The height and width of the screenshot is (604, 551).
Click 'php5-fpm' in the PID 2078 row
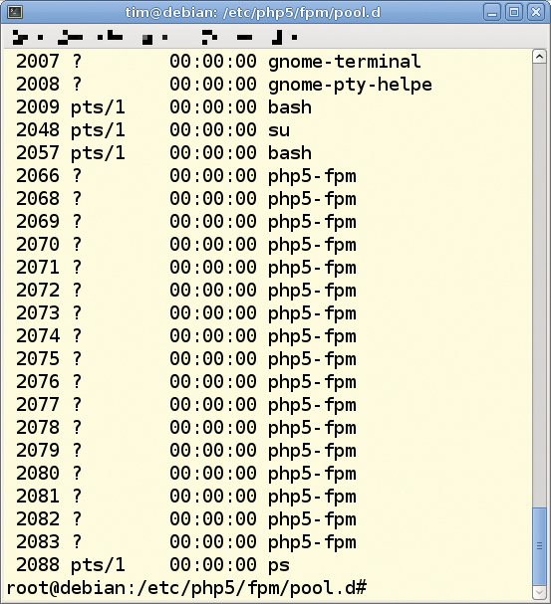(312, 428)
